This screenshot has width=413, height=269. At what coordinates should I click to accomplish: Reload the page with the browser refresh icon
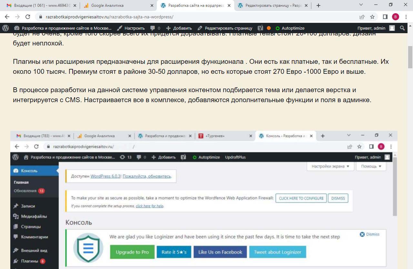pos(28,17)
